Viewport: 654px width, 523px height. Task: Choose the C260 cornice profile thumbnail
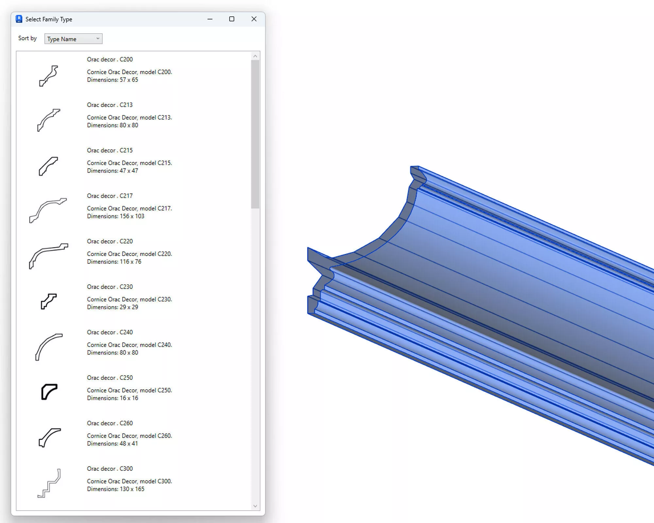coord(50,437)
